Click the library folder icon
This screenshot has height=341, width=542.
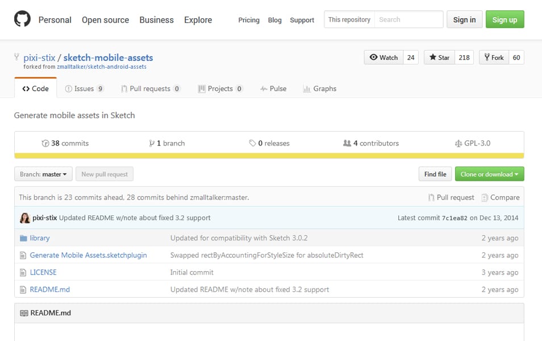click(x=23, y=238)
